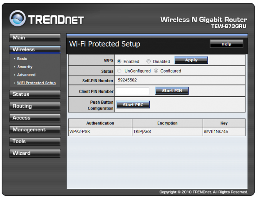Launch the Wizard menu section
The width and height of the screenshot is (258, 198).
coord(35,153)
